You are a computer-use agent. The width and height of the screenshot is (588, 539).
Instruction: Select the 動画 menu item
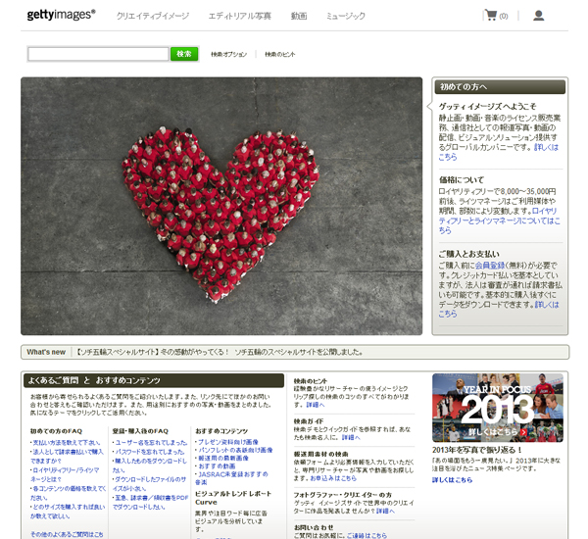tap(299, 16)
